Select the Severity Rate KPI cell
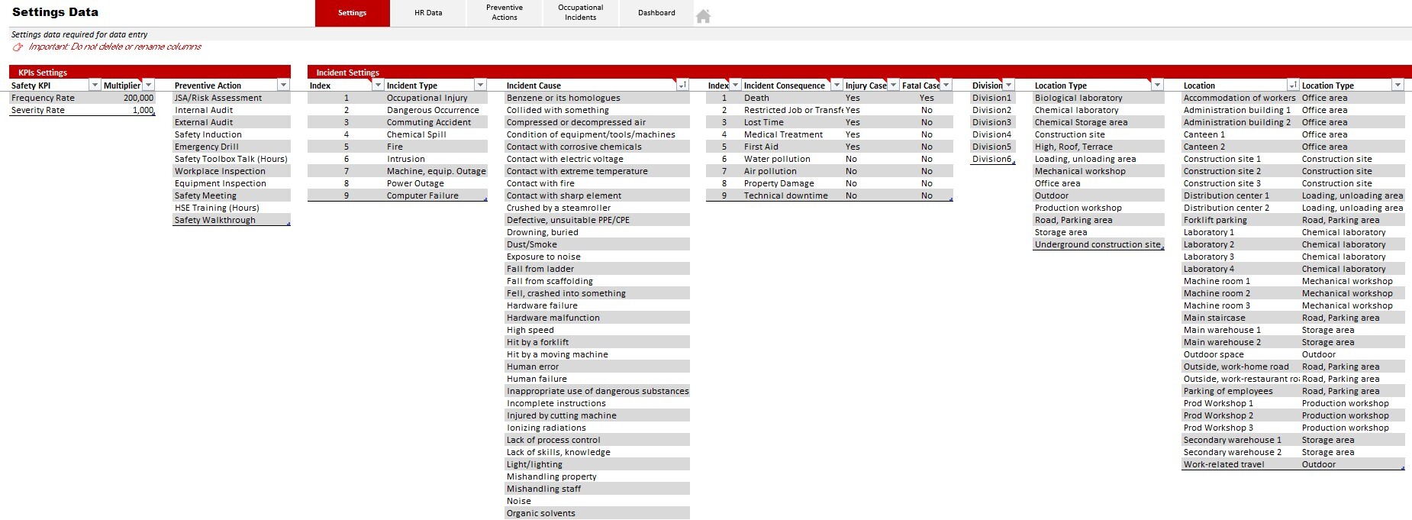 (55, 110)
